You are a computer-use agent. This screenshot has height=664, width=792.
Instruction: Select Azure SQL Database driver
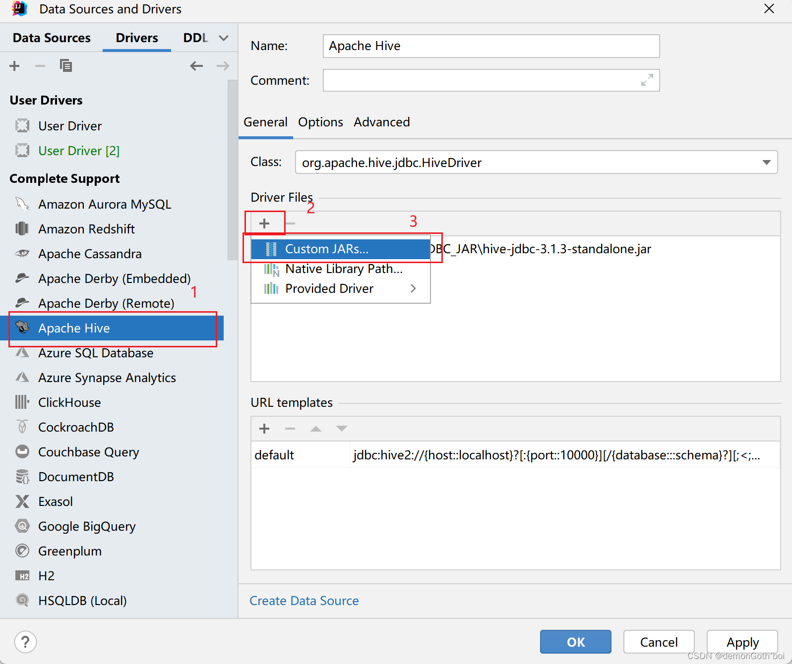(x=96, y=353)
